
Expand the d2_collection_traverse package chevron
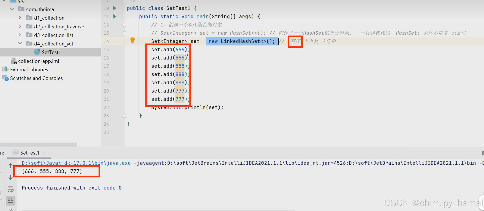pyautogui.click(x=20, y=26)
